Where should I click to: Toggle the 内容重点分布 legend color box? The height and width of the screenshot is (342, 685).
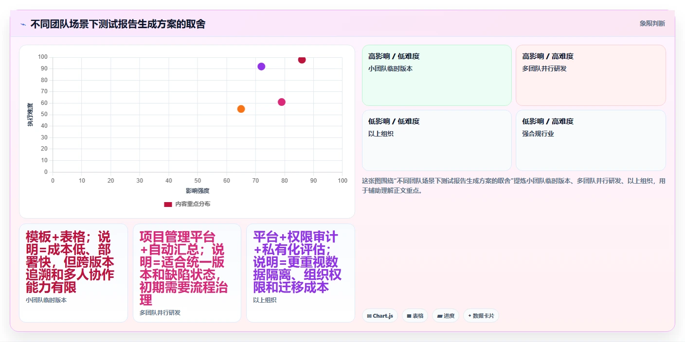click(168, 204)
